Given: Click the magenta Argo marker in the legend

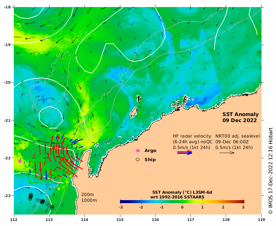Looking at the screenshot, I should coord(138,151).
